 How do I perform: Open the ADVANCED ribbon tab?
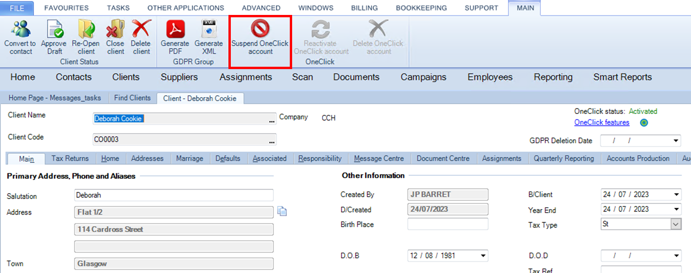point(261,8)
